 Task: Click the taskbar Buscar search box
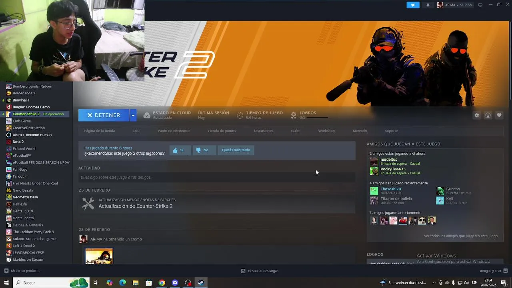click(51, 283)
